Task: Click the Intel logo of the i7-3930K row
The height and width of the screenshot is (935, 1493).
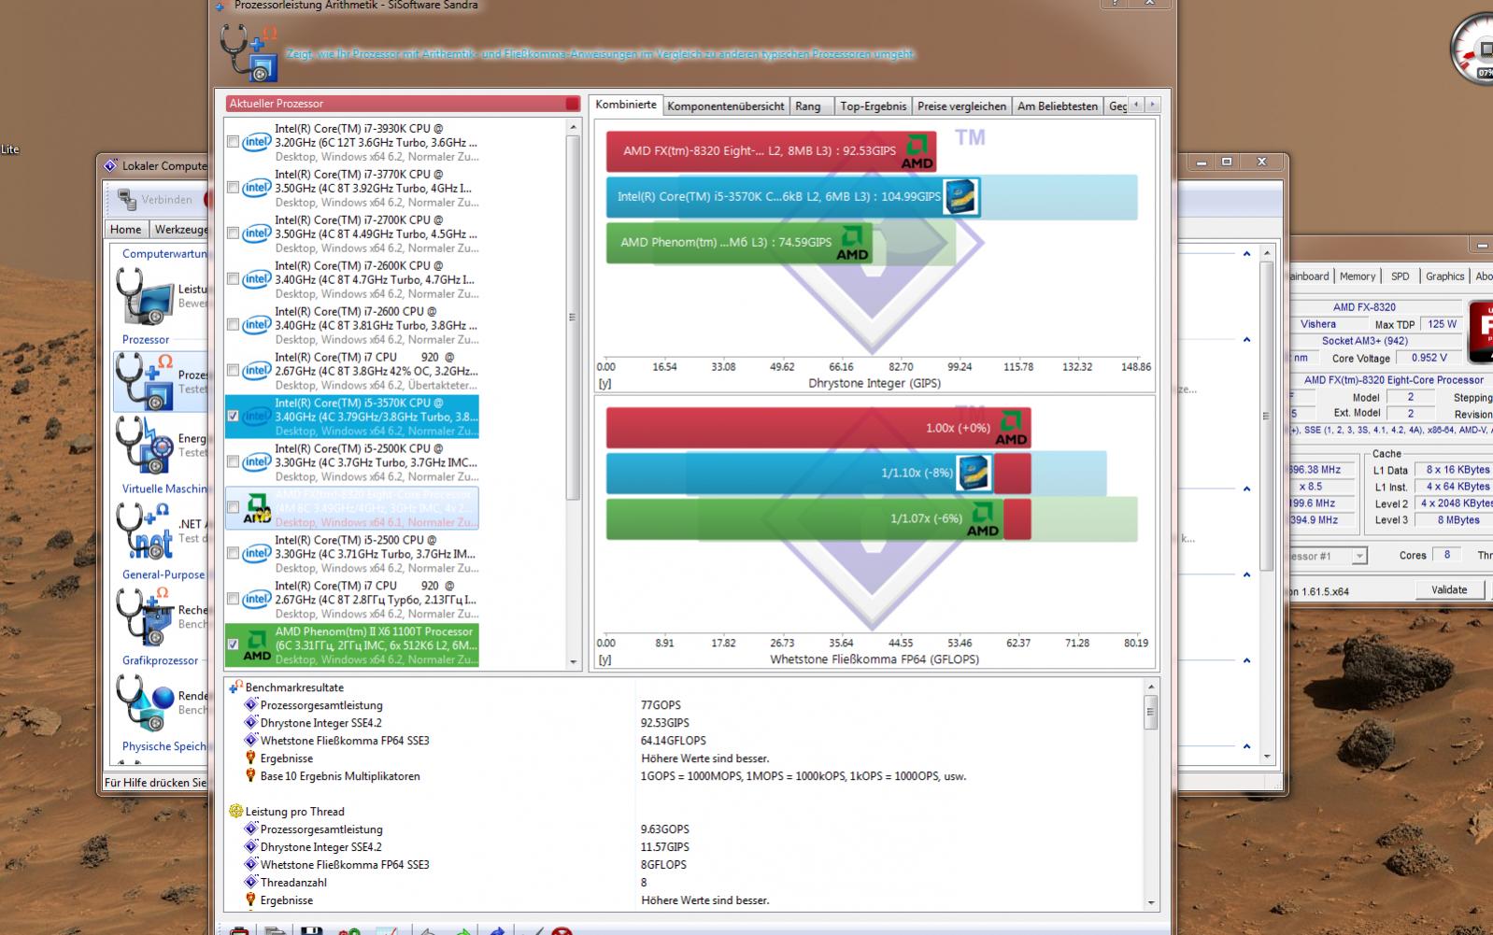Action: coord(256,142)
